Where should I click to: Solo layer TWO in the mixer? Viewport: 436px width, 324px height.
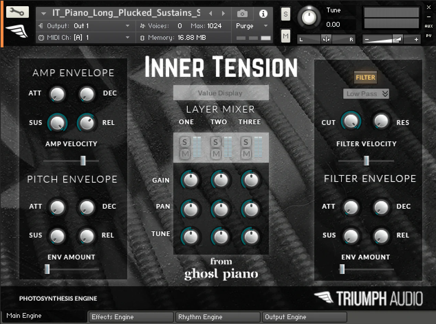click(216, 142)
